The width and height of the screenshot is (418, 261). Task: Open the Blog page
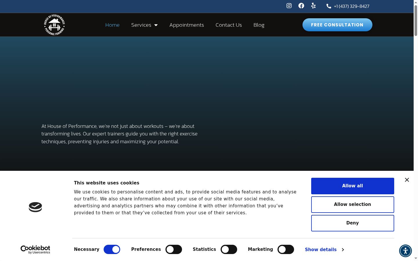click(x=259, y=25)
